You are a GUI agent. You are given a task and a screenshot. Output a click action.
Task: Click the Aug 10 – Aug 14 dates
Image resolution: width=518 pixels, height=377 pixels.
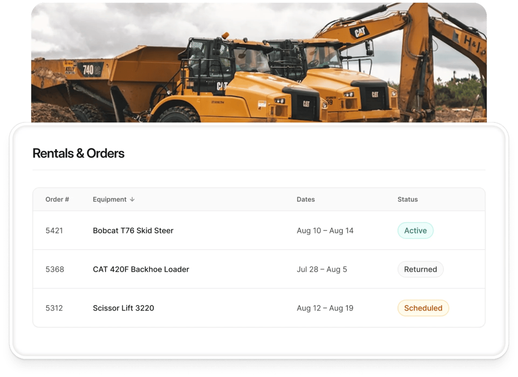click(x=325, y=230)
